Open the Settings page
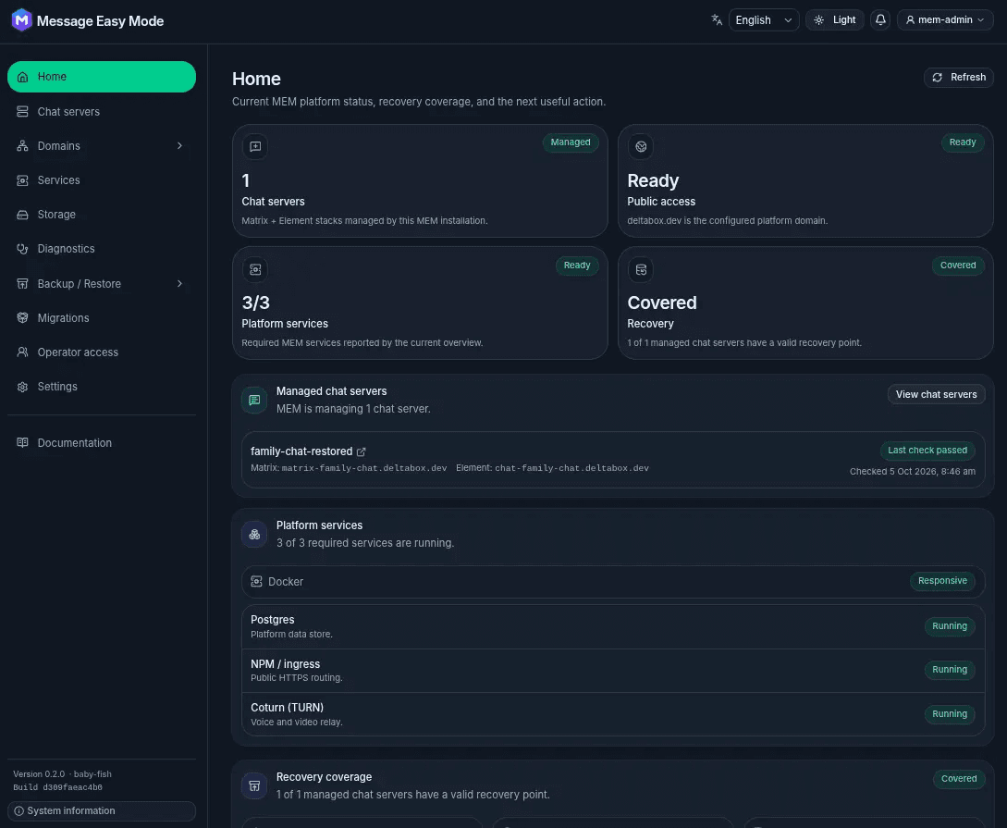The image size is (1007, 828). pyautogui.click(x=102, y=387)
